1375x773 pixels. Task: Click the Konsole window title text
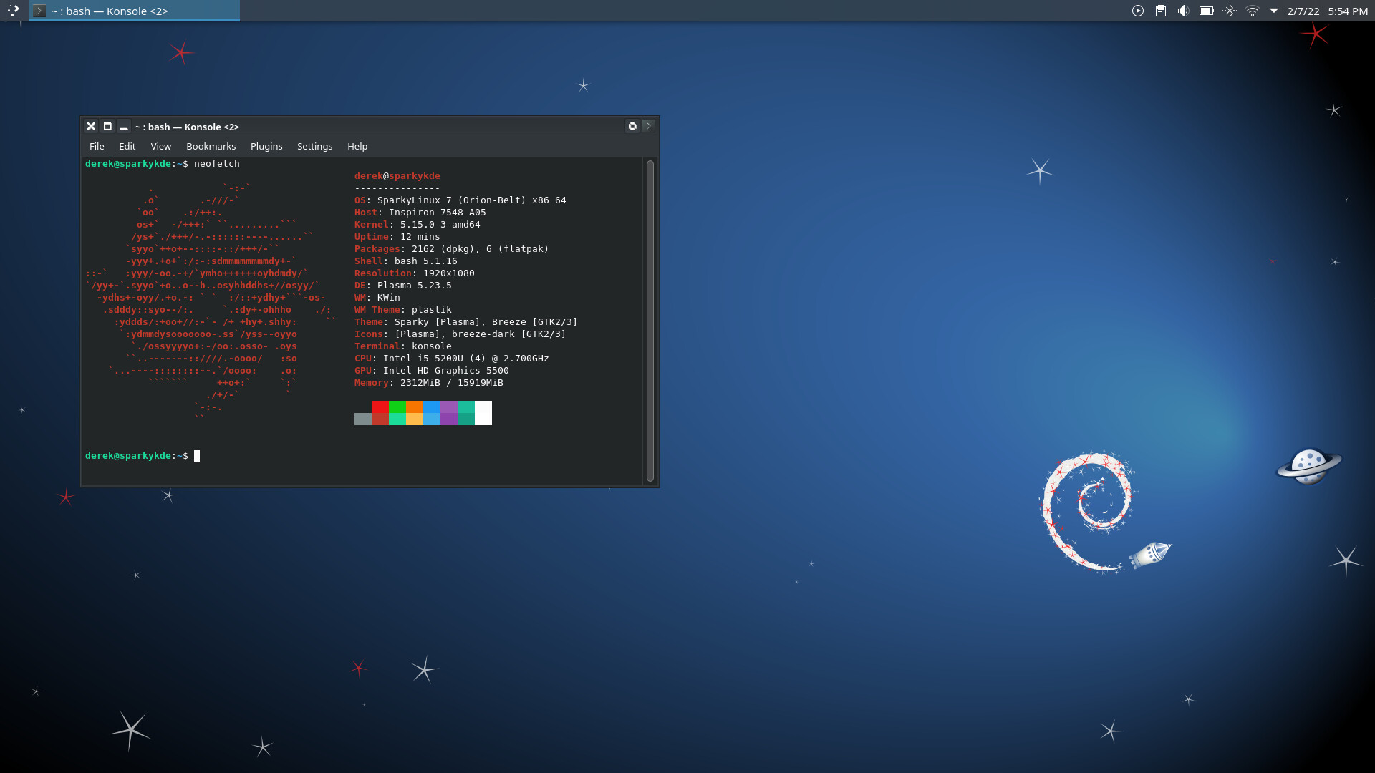click(187, 127)
